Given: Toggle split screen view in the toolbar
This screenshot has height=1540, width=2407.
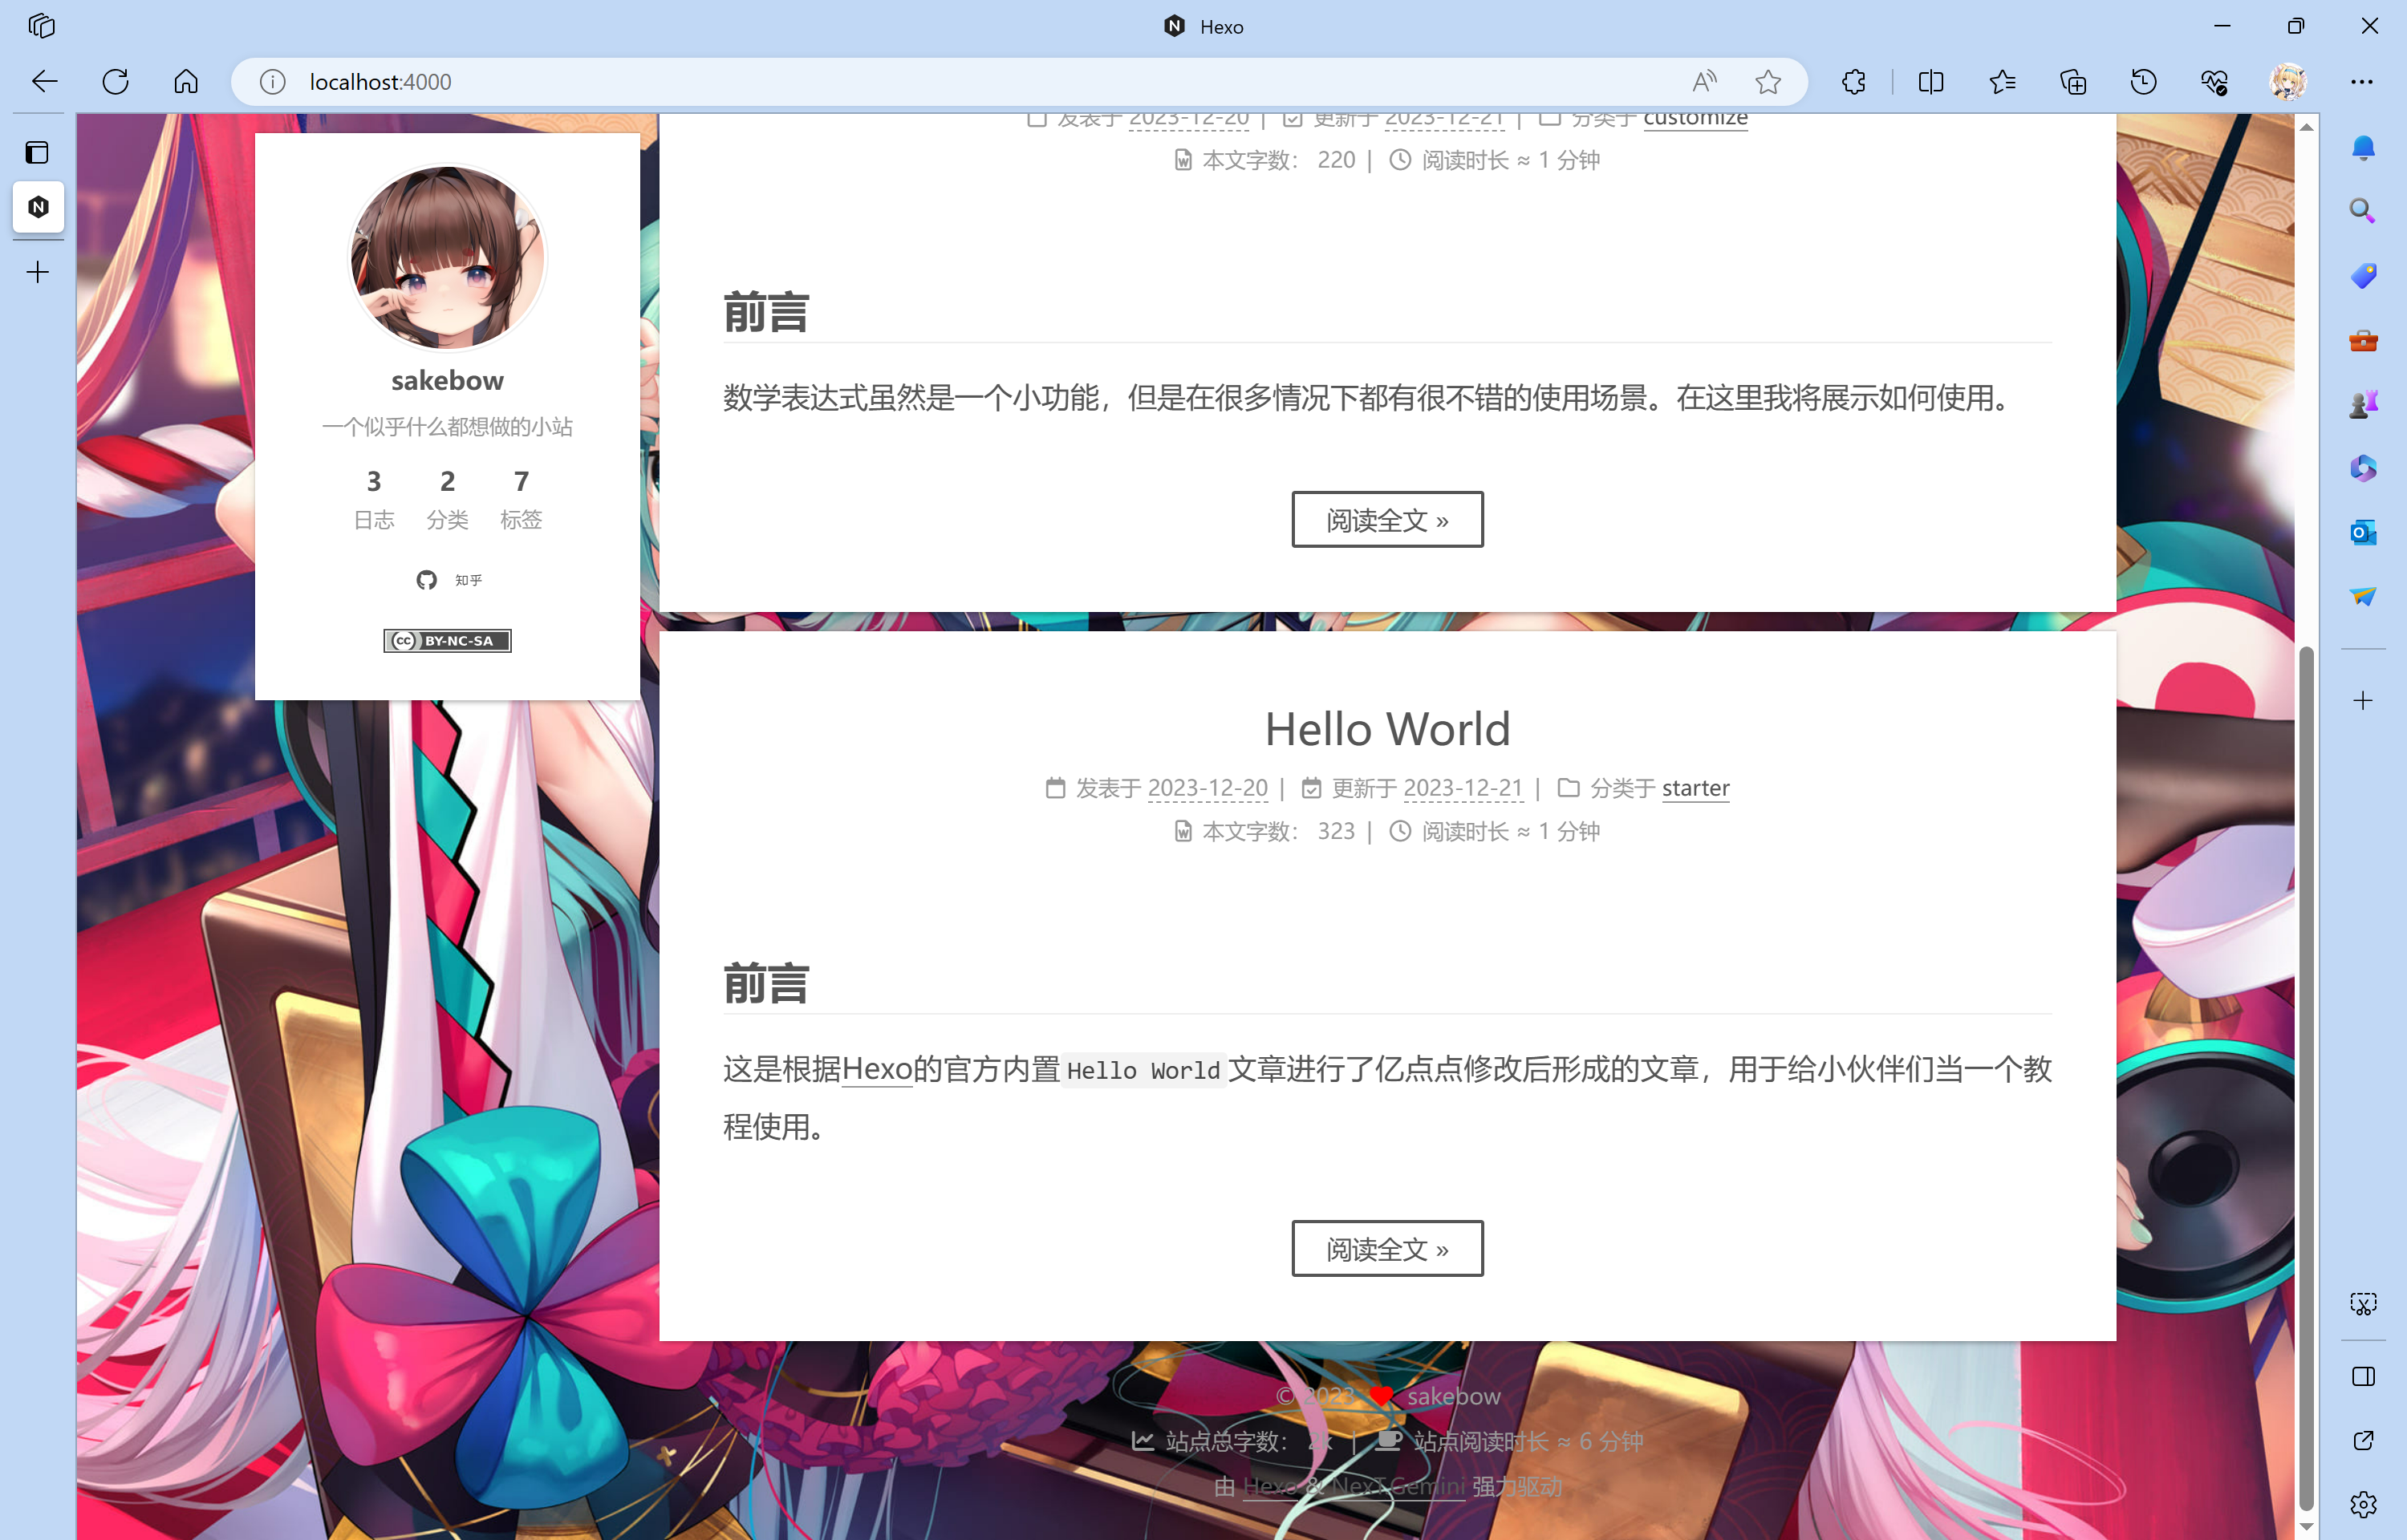Looking at the screenshot, I should (1930, 82).
